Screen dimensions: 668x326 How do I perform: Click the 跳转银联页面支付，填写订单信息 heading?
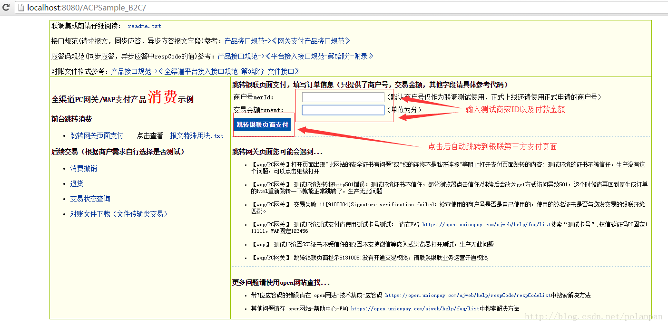pos(370,85)
